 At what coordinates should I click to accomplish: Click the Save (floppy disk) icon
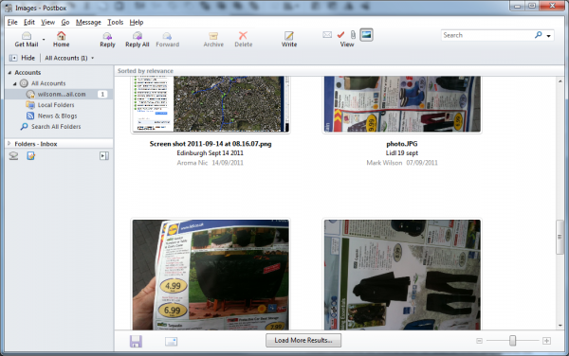136,341
